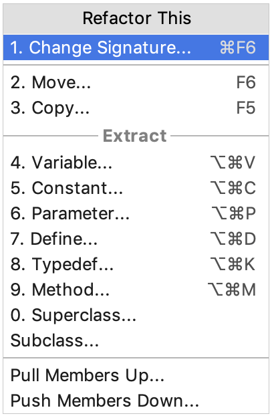This screenshot has height=418, width=272.
Task: Click the F5 shortcut beside Copy
Action: pos(246,108)
